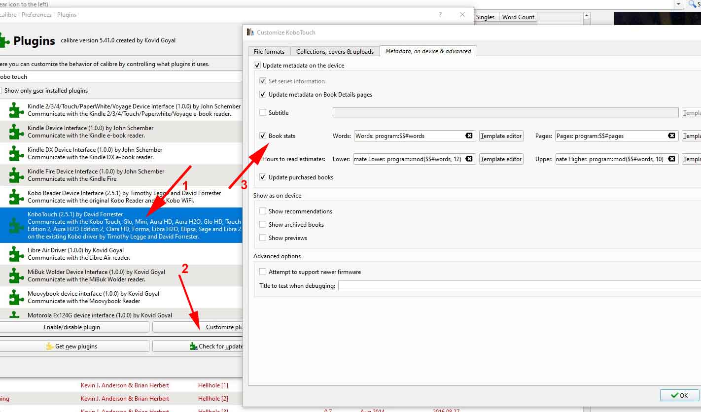Click the Kindle Device Interface puzzle icon

[17, 132]
